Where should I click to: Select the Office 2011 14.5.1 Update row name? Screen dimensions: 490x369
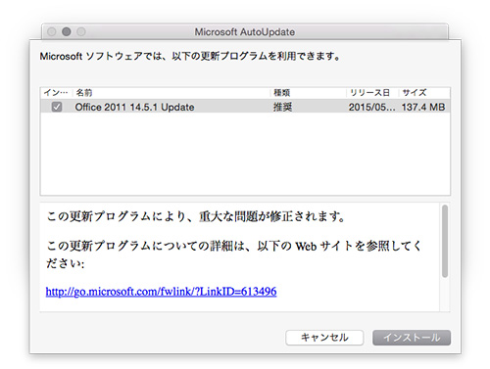click(x=134, y=107)
